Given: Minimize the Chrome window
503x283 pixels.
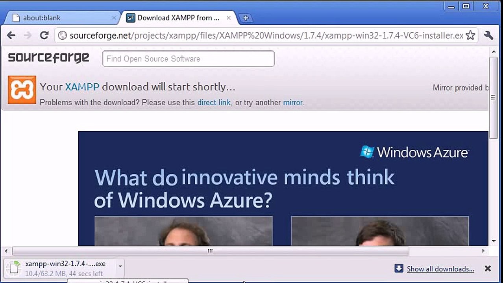Looking at the screenshot, I should pos(451,6).
